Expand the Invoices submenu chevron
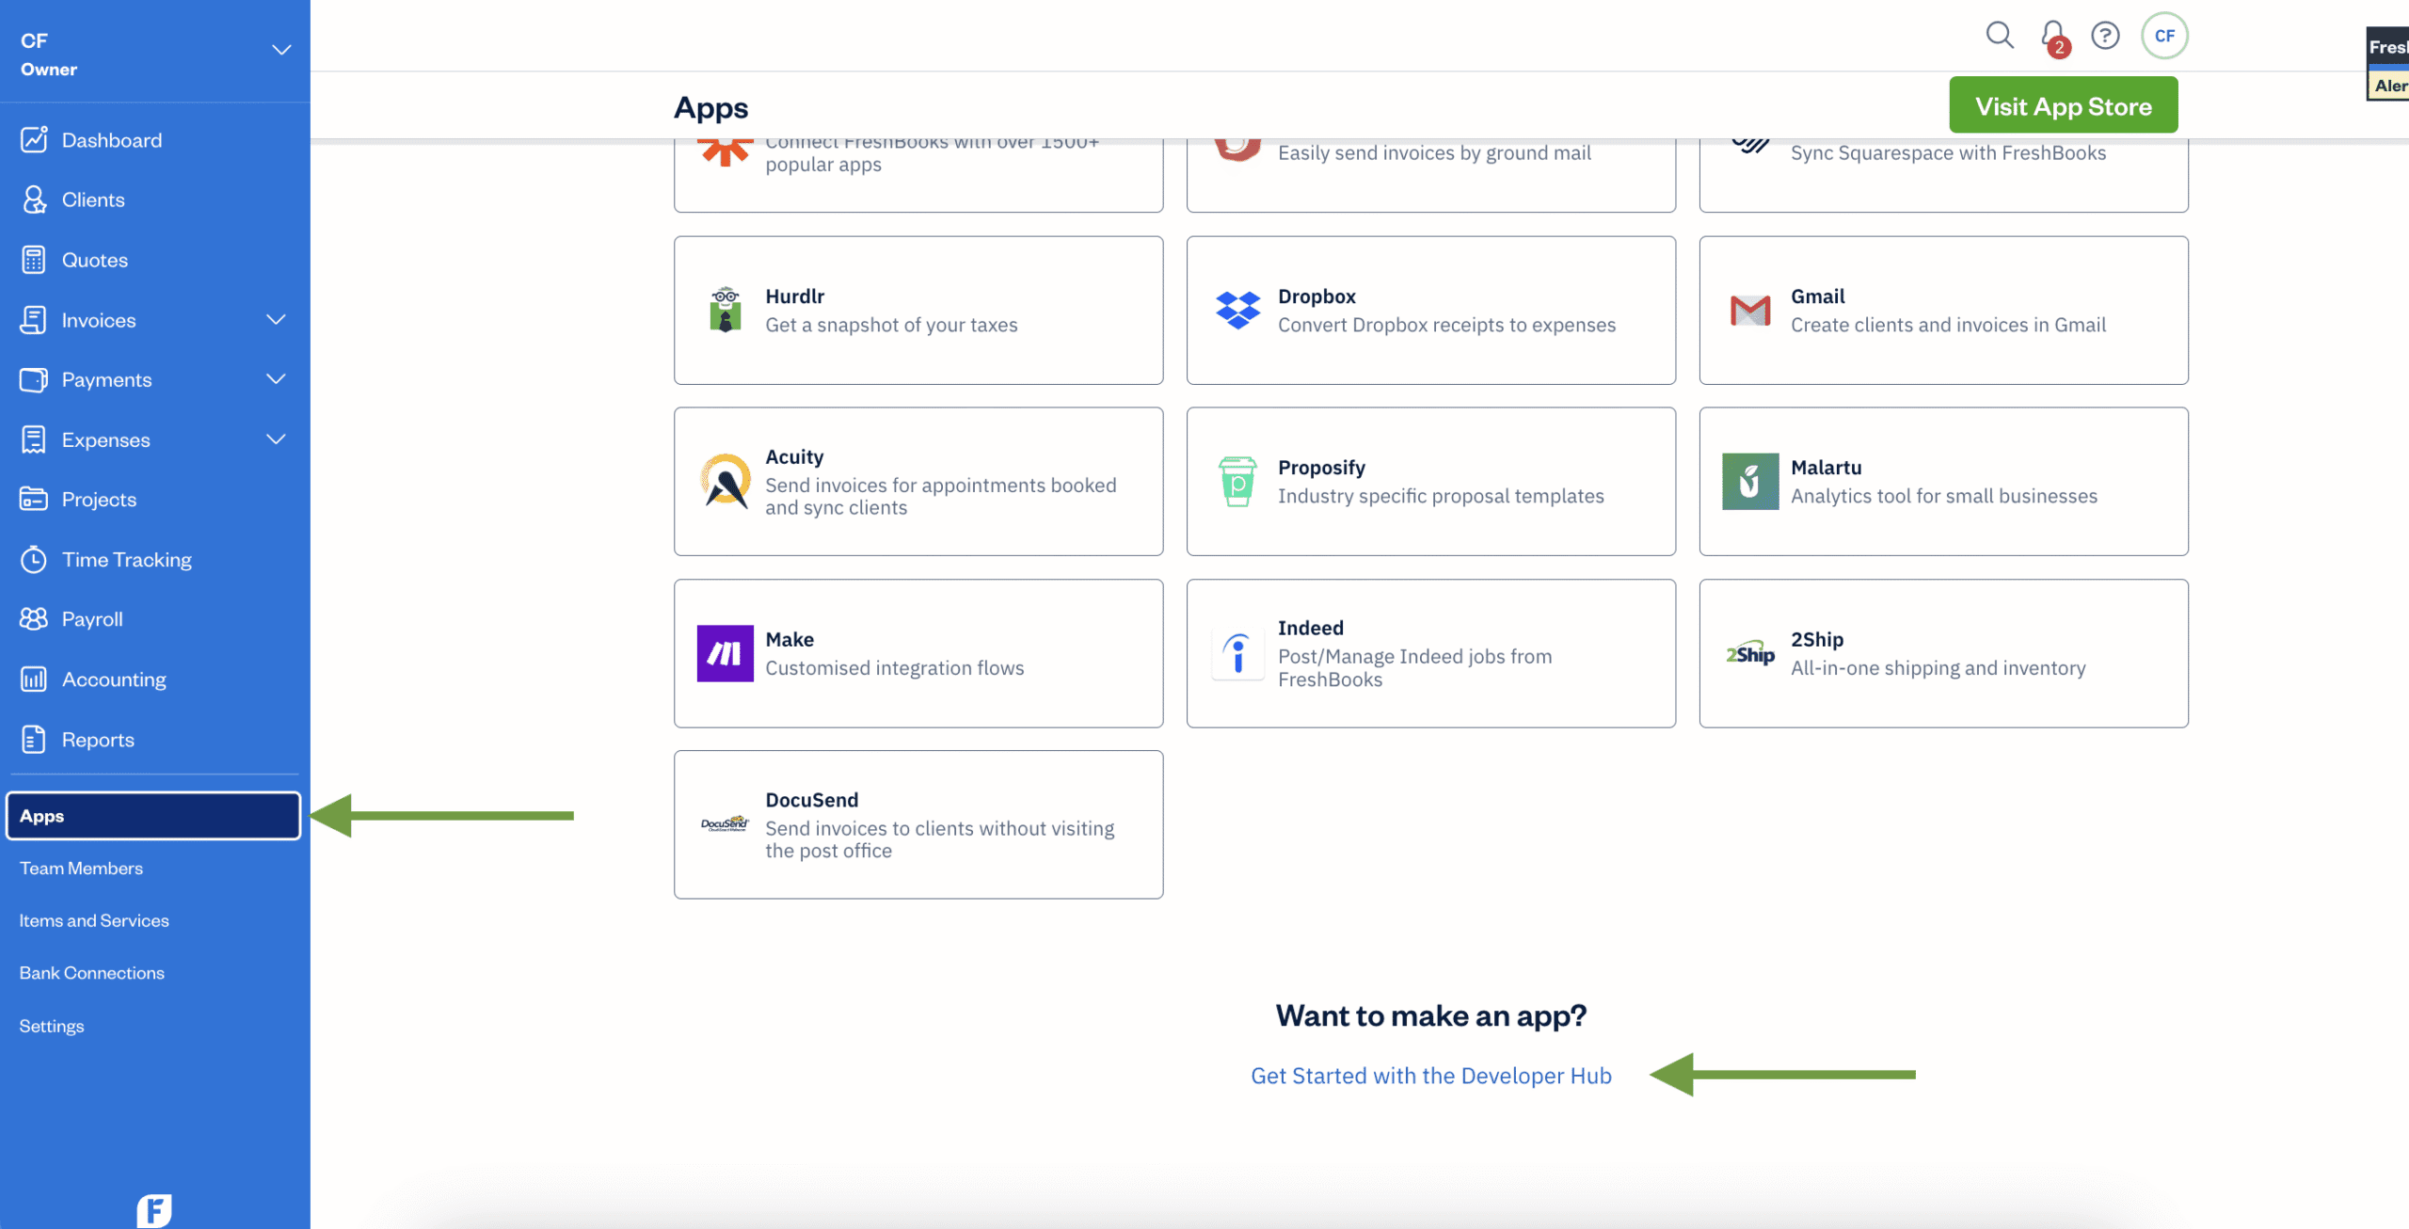This screenshot has width=2409, height=1229. (276, 320)
